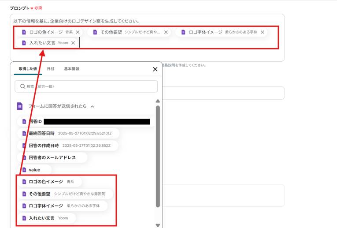Image resolution: width=337 pixels, height=228 pixels.
Task: Remove the ロゴ字体イメージ chip from prompt
Action: [263, 32]
